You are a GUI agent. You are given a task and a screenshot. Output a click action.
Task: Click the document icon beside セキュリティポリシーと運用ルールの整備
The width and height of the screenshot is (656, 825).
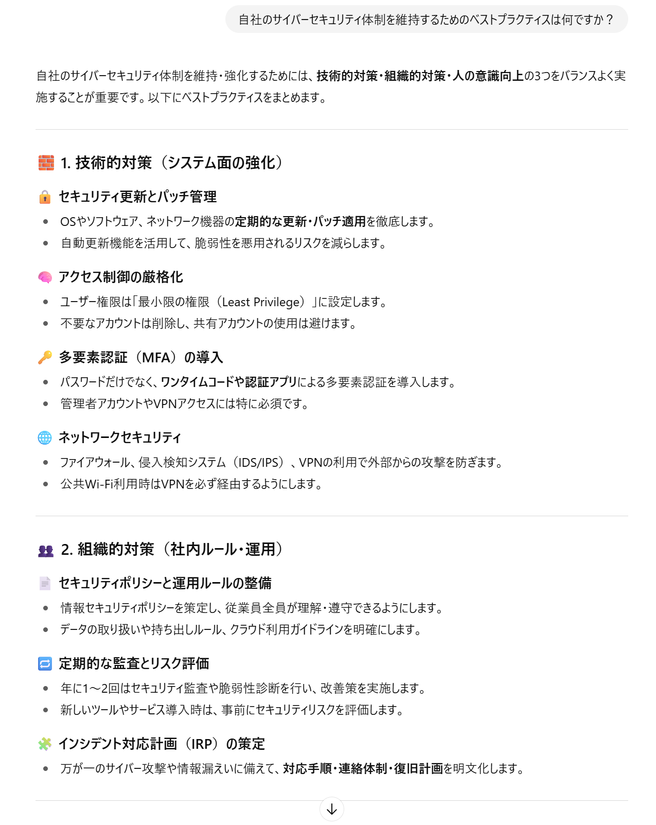[45, 583]
